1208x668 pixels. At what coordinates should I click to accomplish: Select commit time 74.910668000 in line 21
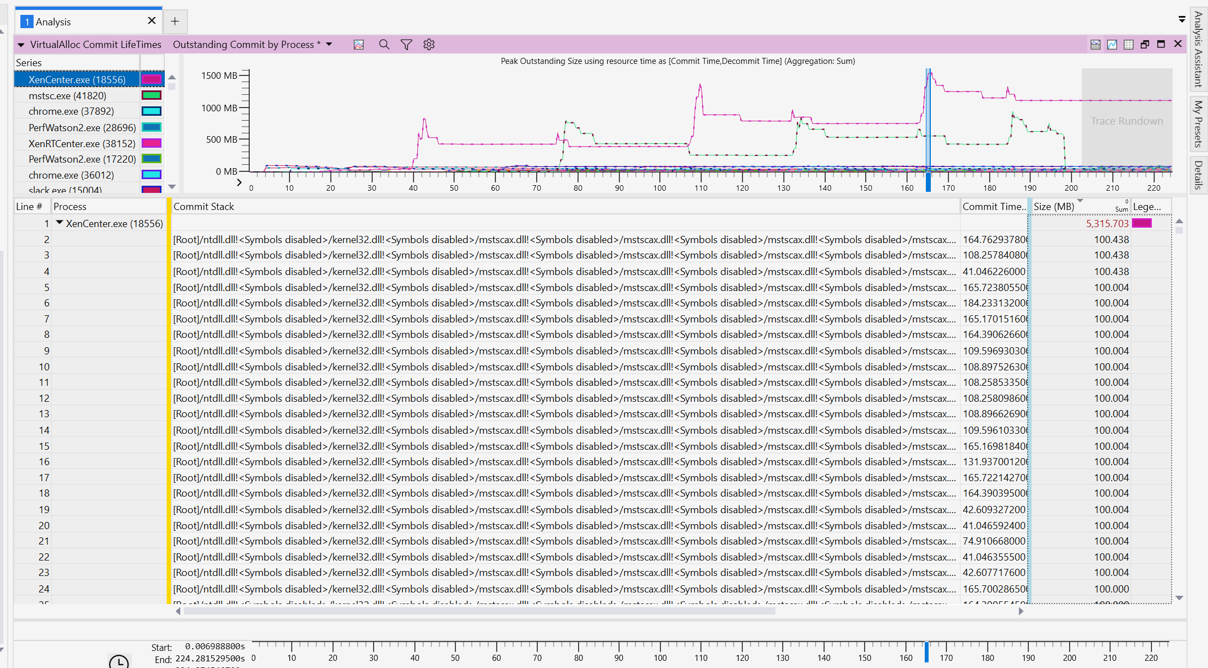tap(995, 541)
